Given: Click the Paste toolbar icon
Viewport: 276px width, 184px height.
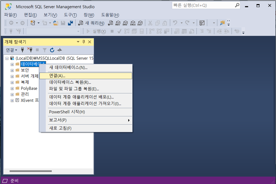Looking at the screenshot, I should (165, 23).
